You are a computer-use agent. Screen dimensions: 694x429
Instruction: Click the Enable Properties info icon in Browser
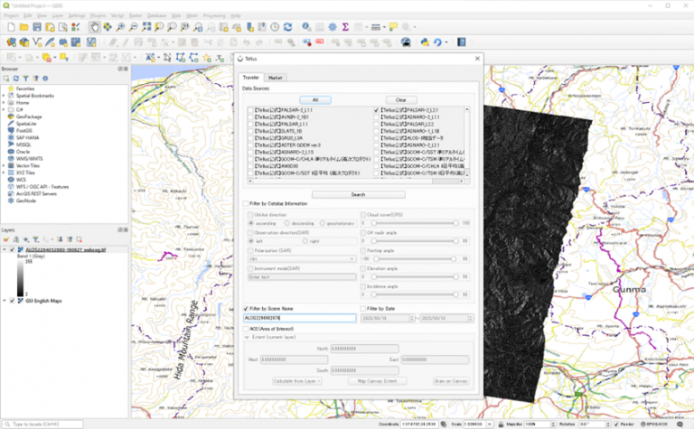pyautogui.click(x=45, y=79)
